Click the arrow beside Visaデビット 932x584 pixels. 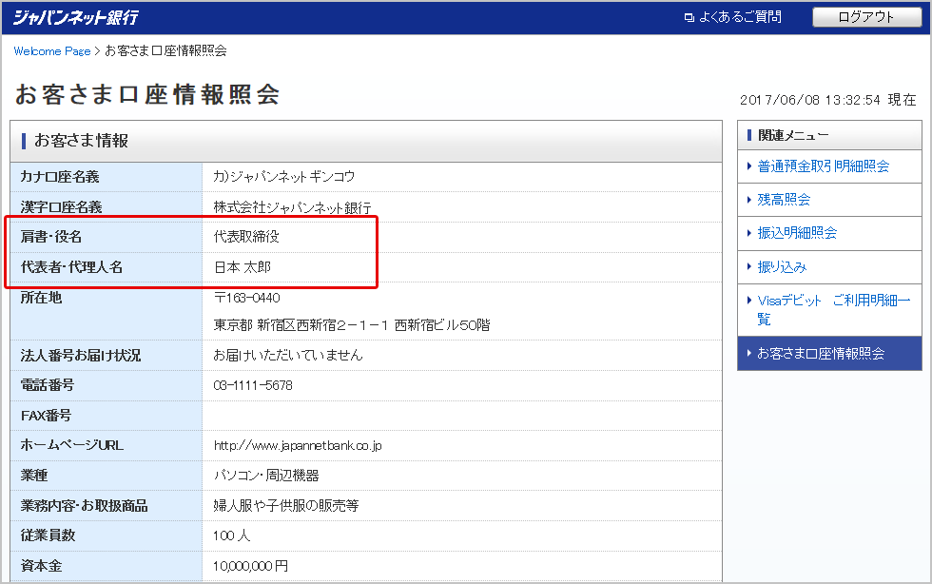[x=749, y=301]
